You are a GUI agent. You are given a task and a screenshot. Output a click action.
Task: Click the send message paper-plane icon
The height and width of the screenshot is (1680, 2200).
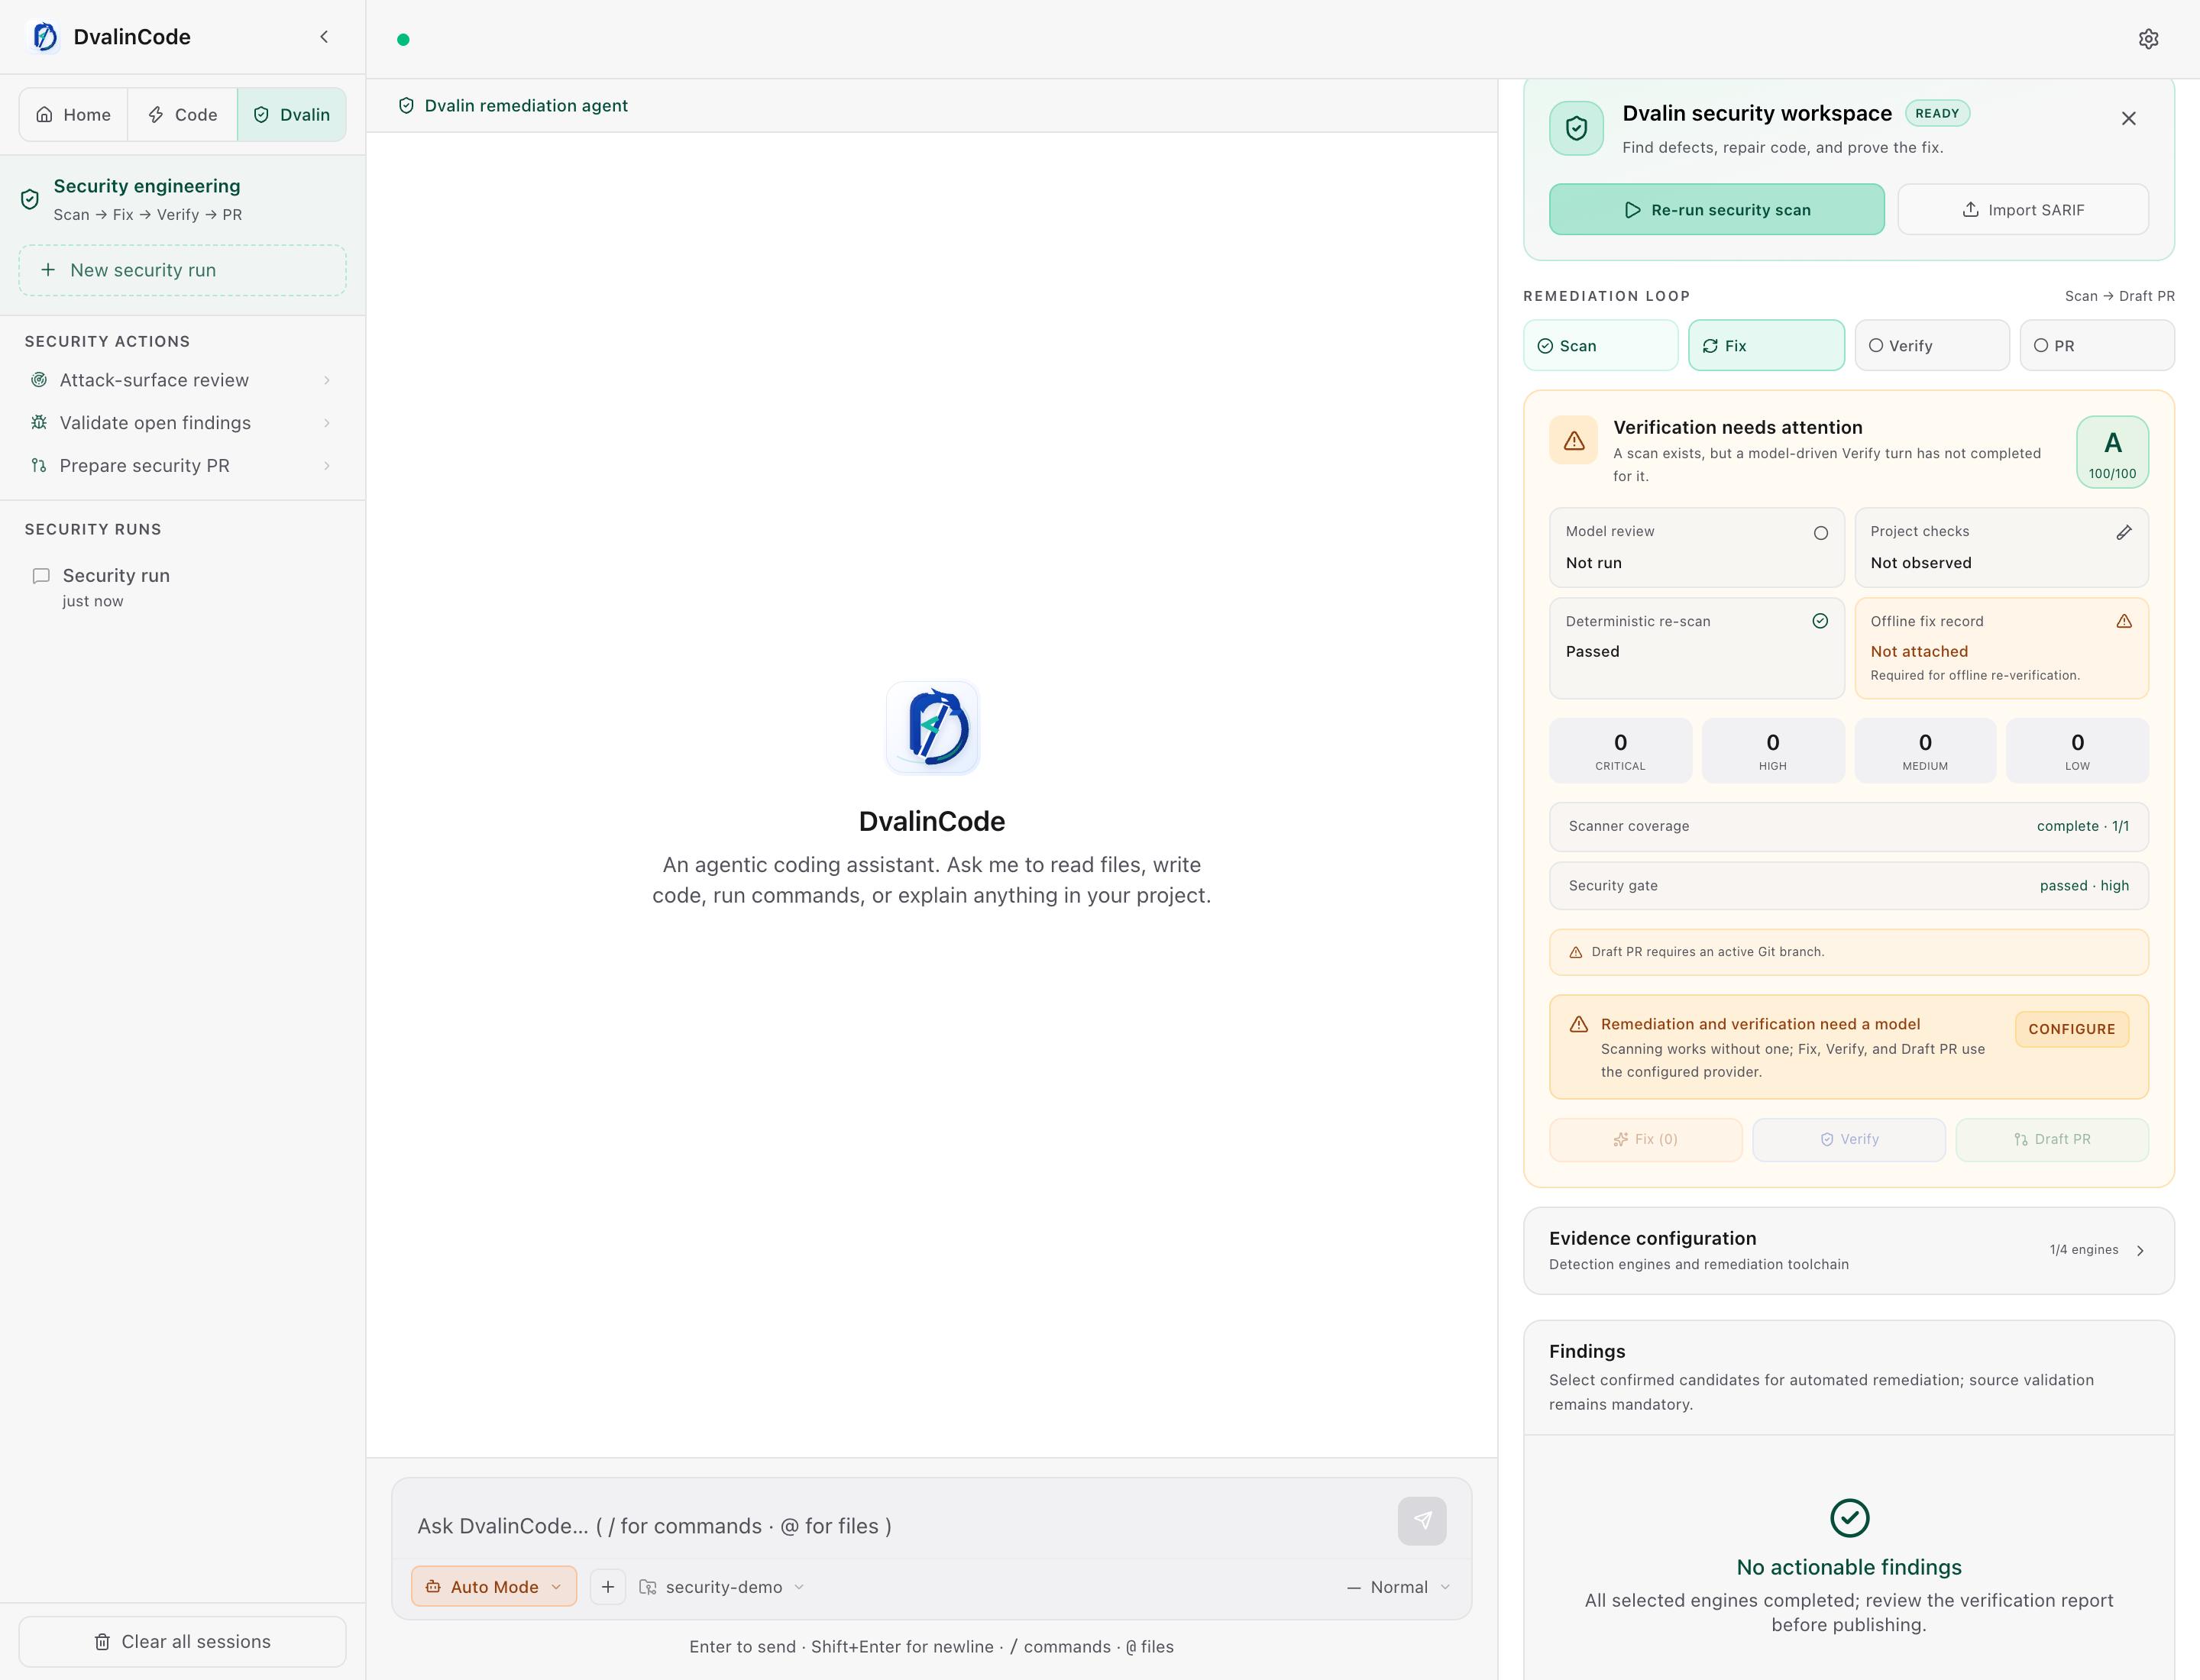coord(1422,1520)
